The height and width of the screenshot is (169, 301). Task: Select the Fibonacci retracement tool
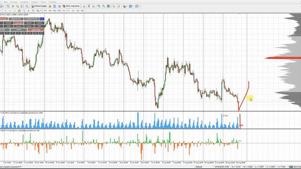click(24, 10)
